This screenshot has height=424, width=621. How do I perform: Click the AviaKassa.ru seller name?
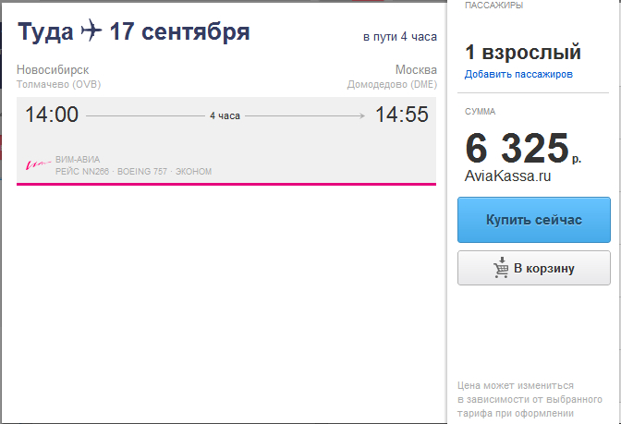pos(507,176)
